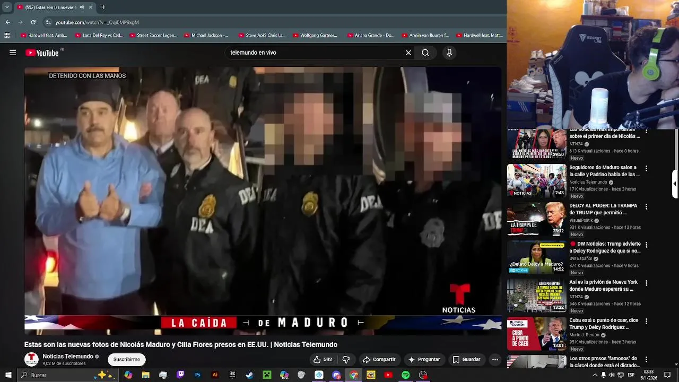Image resolution: width=679 pixels, height=382 pixels.
Task: Go back in browser
Action: [7, 22]
